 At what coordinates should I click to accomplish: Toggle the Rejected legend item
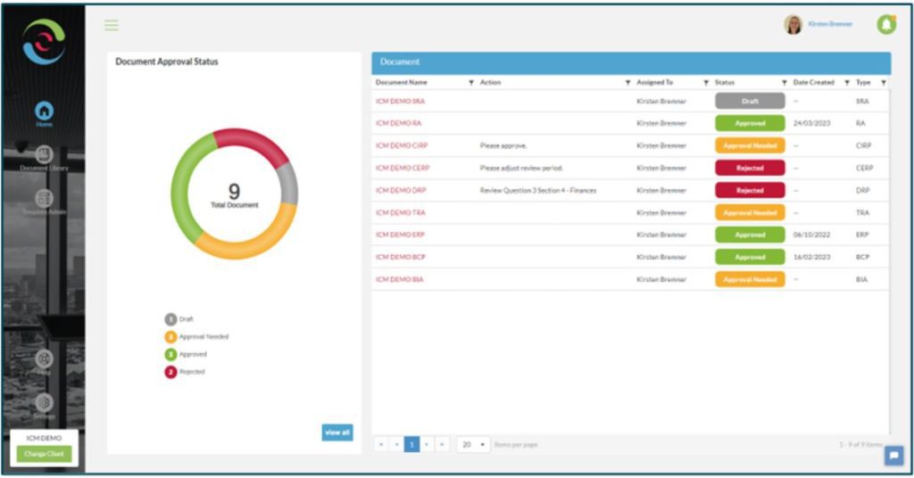[184, 372]
